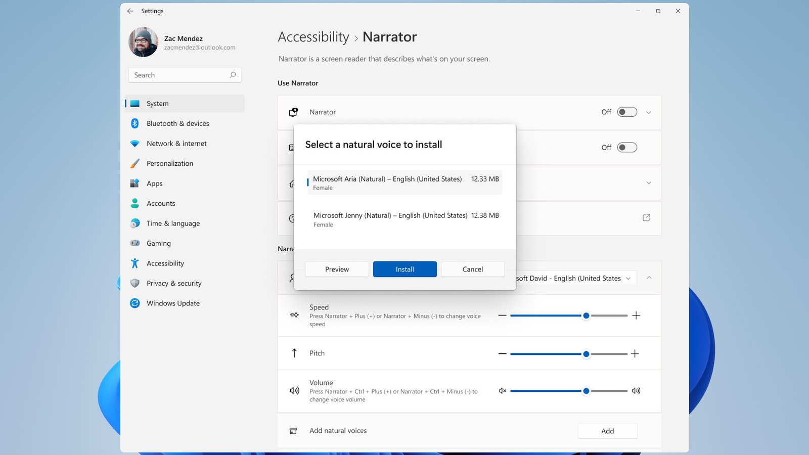Click the plus icon to increase speed
Screen dimensions: 809x455
click(636, 315)
